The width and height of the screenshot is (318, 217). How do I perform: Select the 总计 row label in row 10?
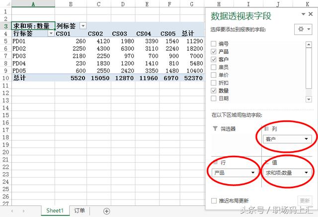33,78
